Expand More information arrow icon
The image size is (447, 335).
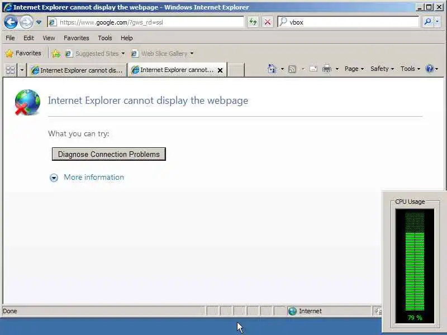click(54, 178)
